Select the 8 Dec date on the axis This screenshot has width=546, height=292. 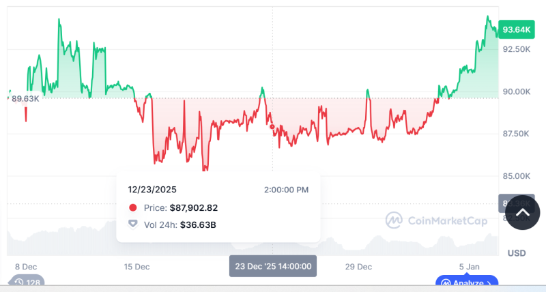pyautogui.click(x=27, y=266)
